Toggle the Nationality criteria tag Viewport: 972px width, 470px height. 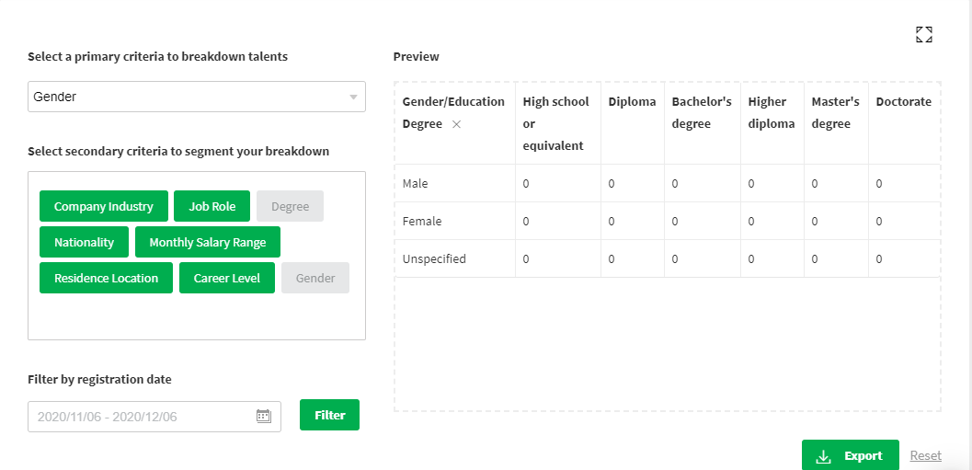pos(84,242)
